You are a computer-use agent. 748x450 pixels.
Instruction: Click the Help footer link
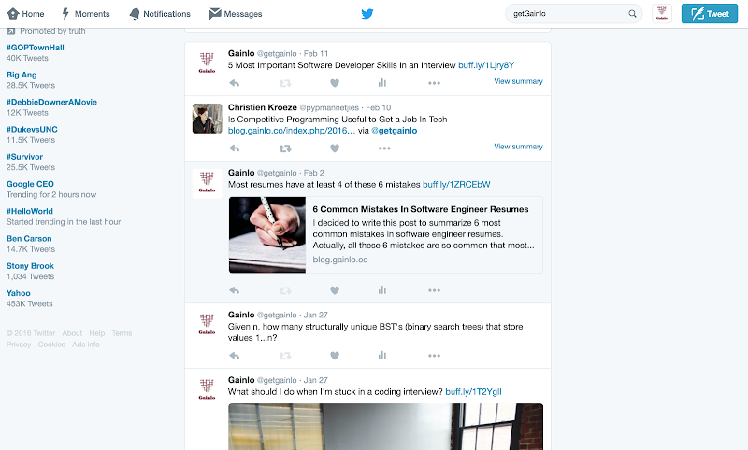tap(97, 333)
